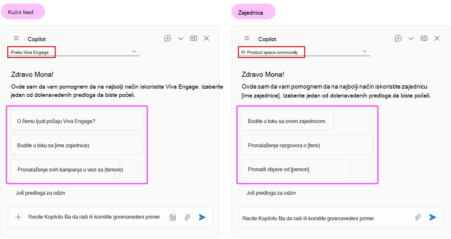The width and height of the screenshot is (451, 239).
Task: Open the Preko Viva Engage scope dropdown
Action: coord(74,52)
